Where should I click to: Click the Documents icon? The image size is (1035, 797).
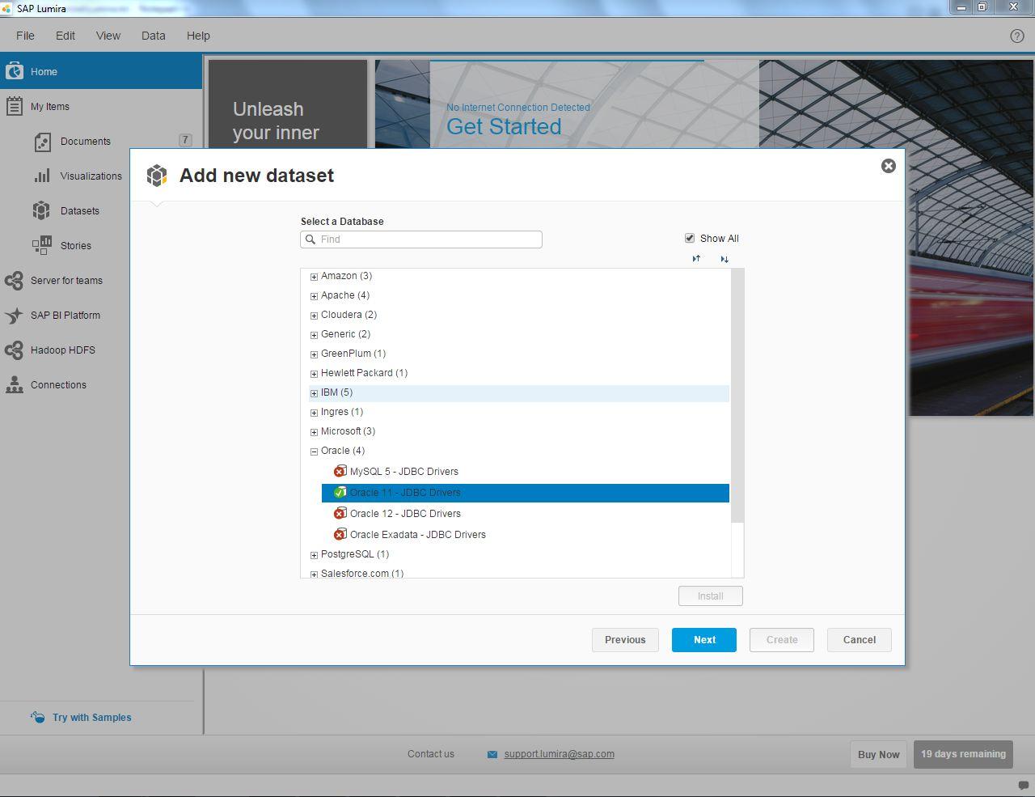pyautogui.click(x=42, y=142)
